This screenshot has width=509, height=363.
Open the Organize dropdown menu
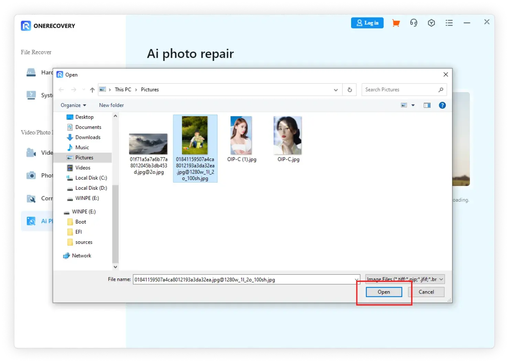73,105
